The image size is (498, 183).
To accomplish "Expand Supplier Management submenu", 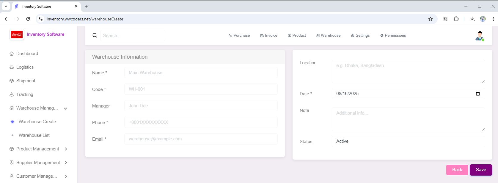I will pos(66,163).
